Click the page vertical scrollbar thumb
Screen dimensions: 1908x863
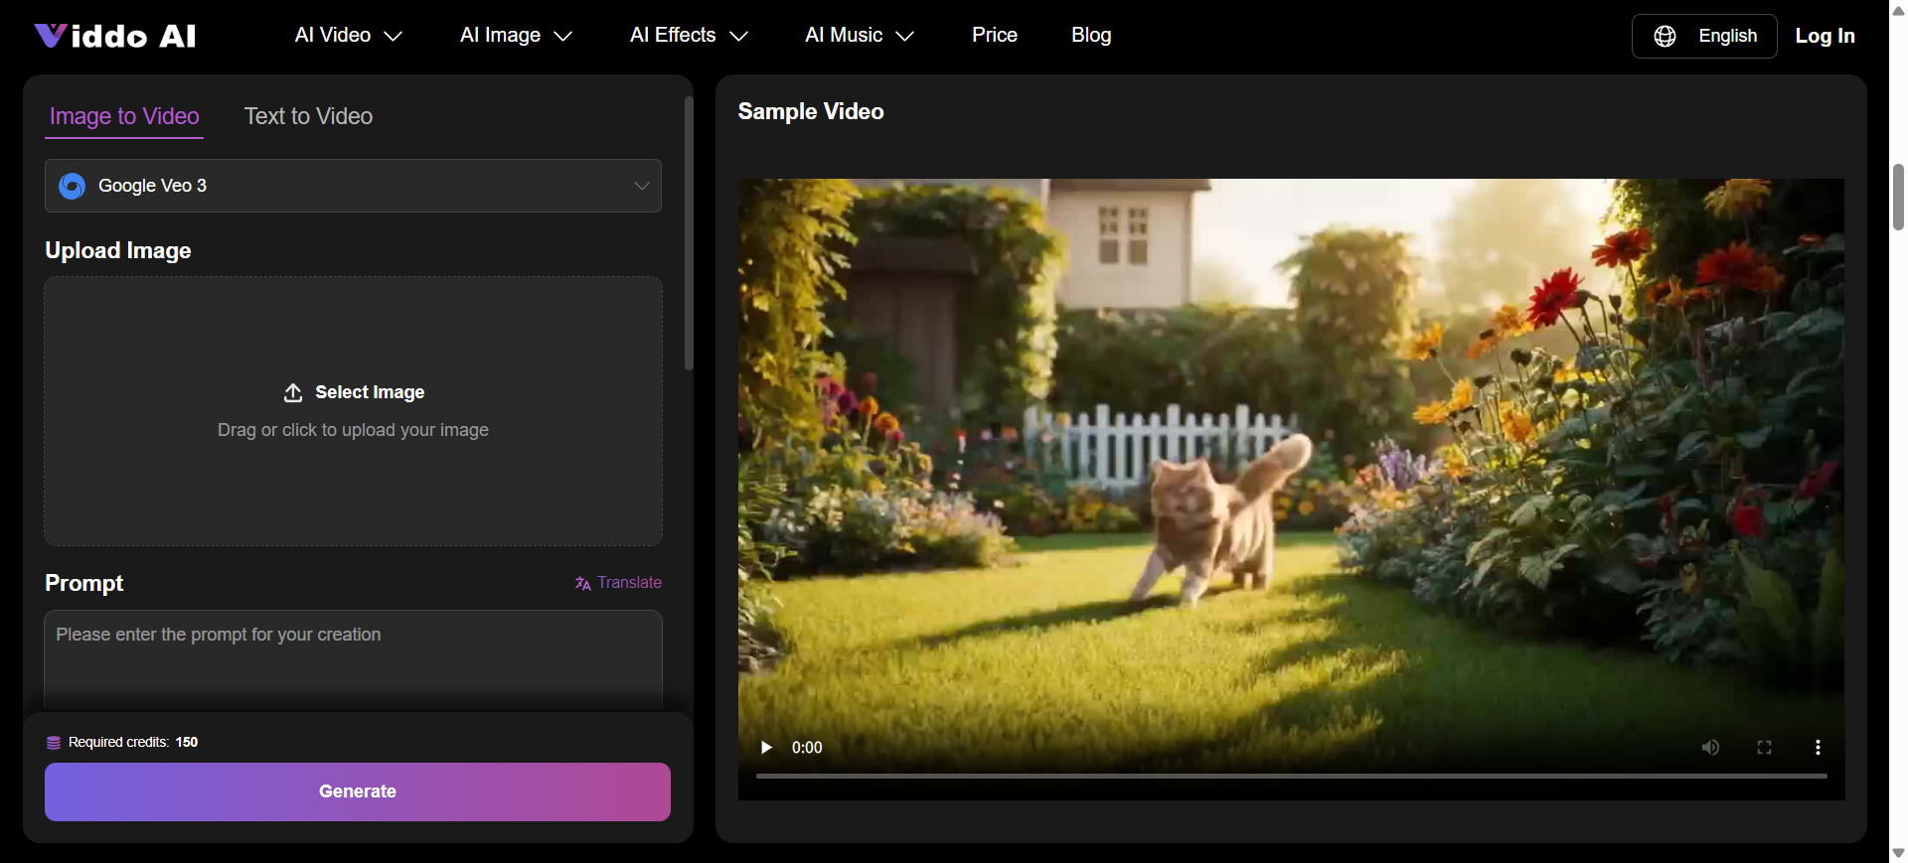[x=1898, y=197]
